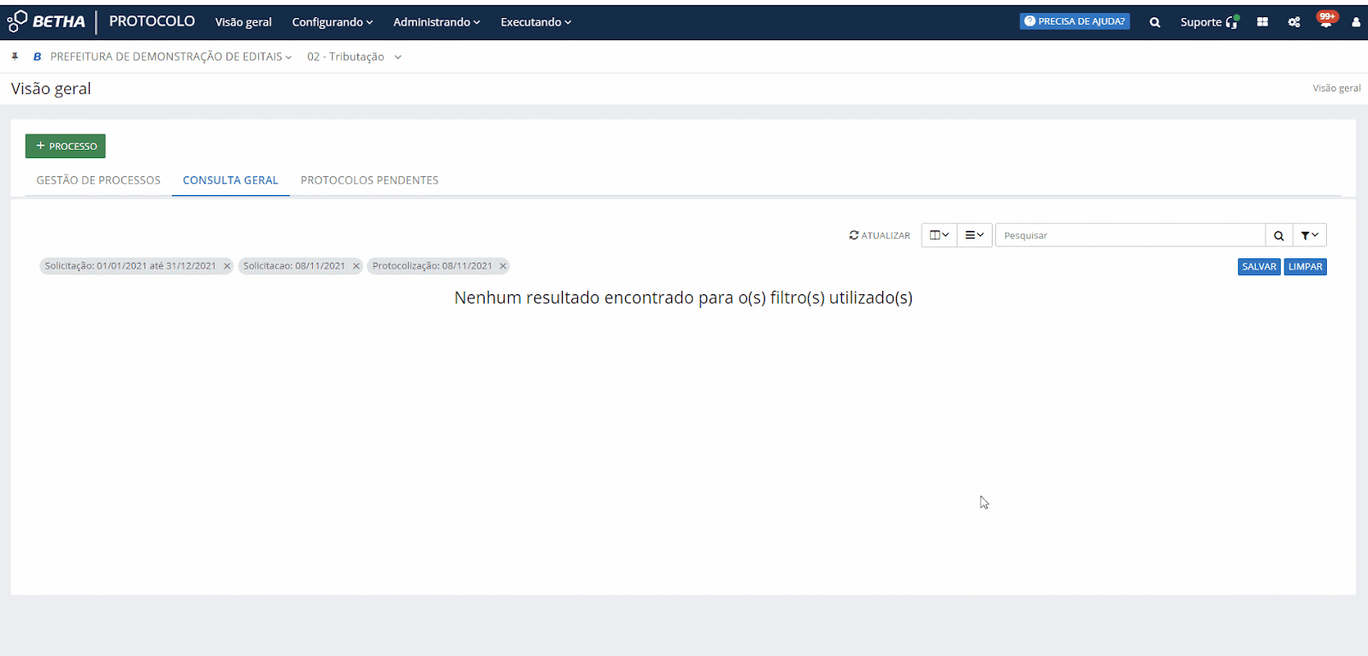This screenshot has width=1368, height=656.
Task: Click the search button next to Pesquisar
Action: pyautogui.click(x=1278, y=235)
